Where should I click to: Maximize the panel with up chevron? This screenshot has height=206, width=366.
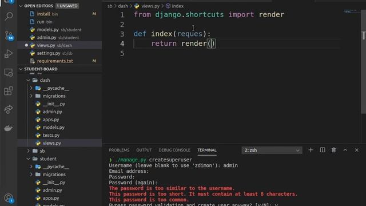(345, 150)
